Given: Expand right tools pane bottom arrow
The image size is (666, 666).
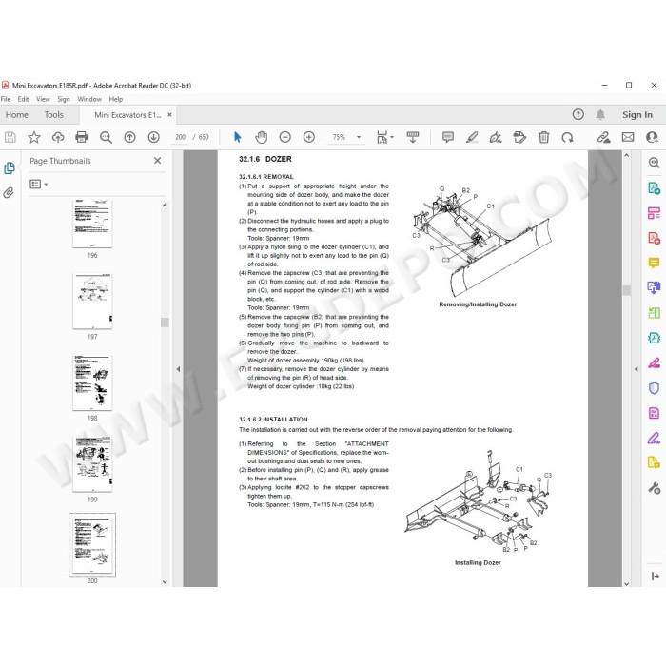Looking at the screenshot, I should point(655,576).
